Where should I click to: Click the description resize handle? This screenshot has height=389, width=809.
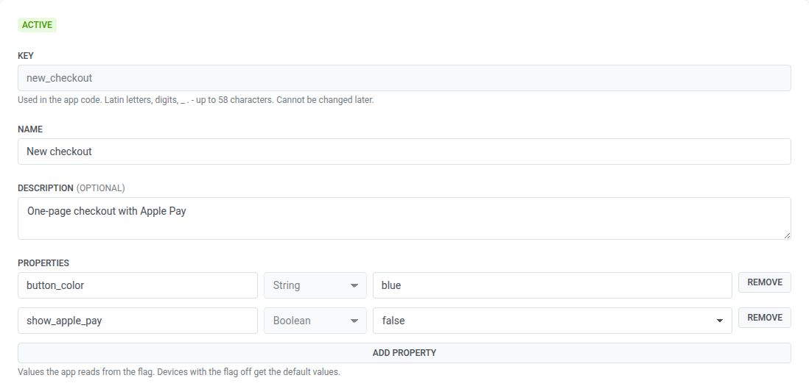click(786, 235)
